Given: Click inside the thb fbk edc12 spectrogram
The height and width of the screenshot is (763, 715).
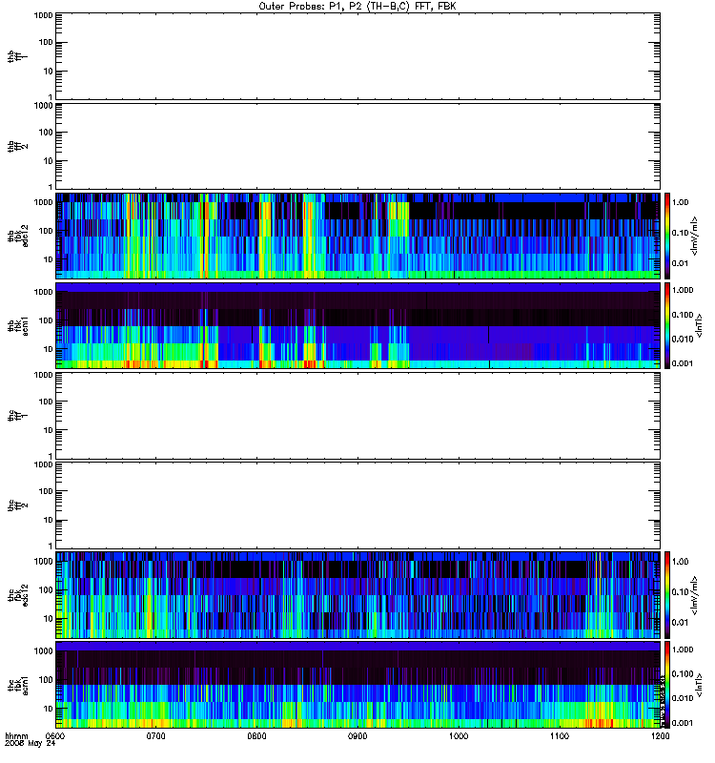Looking at the screenshot, I should (358, 236).
